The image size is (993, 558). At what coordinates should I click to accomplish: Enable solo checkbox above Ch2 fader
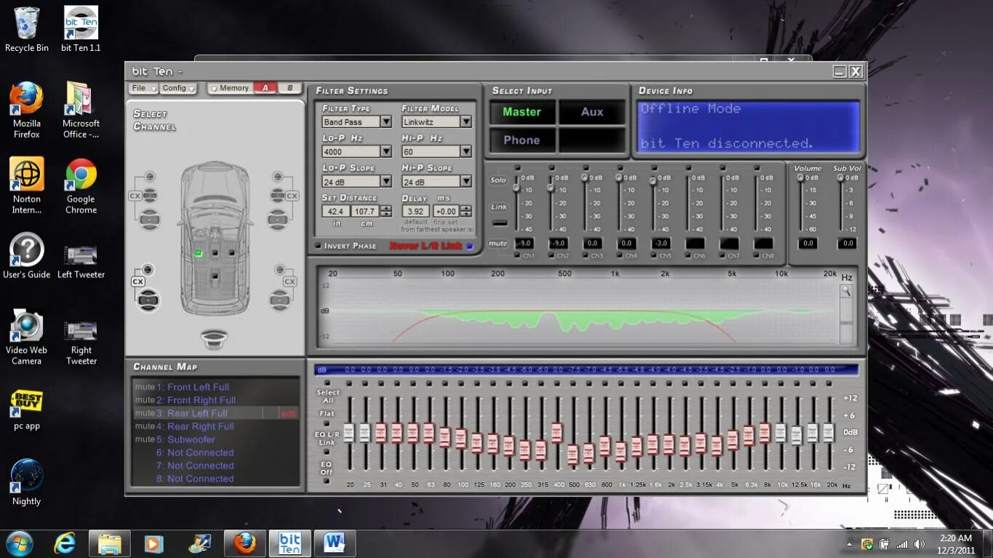tap(551, 168)
